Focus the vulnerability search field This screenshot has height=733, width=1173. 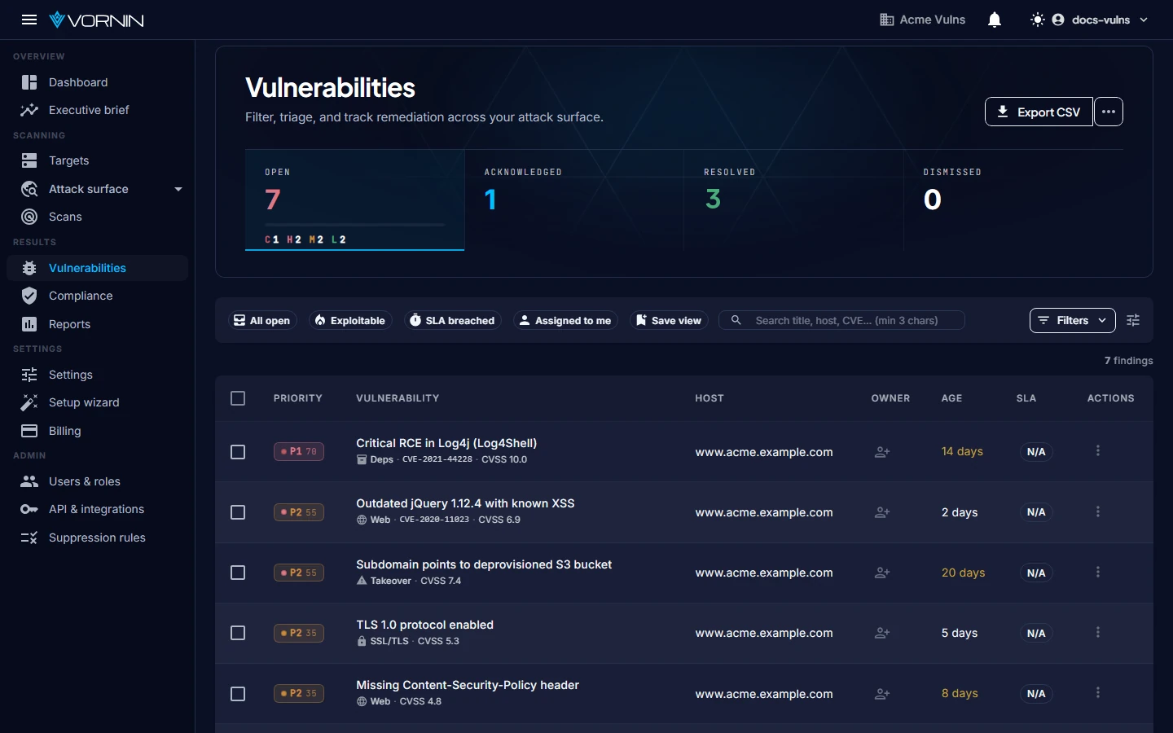(x=841, y=320)
